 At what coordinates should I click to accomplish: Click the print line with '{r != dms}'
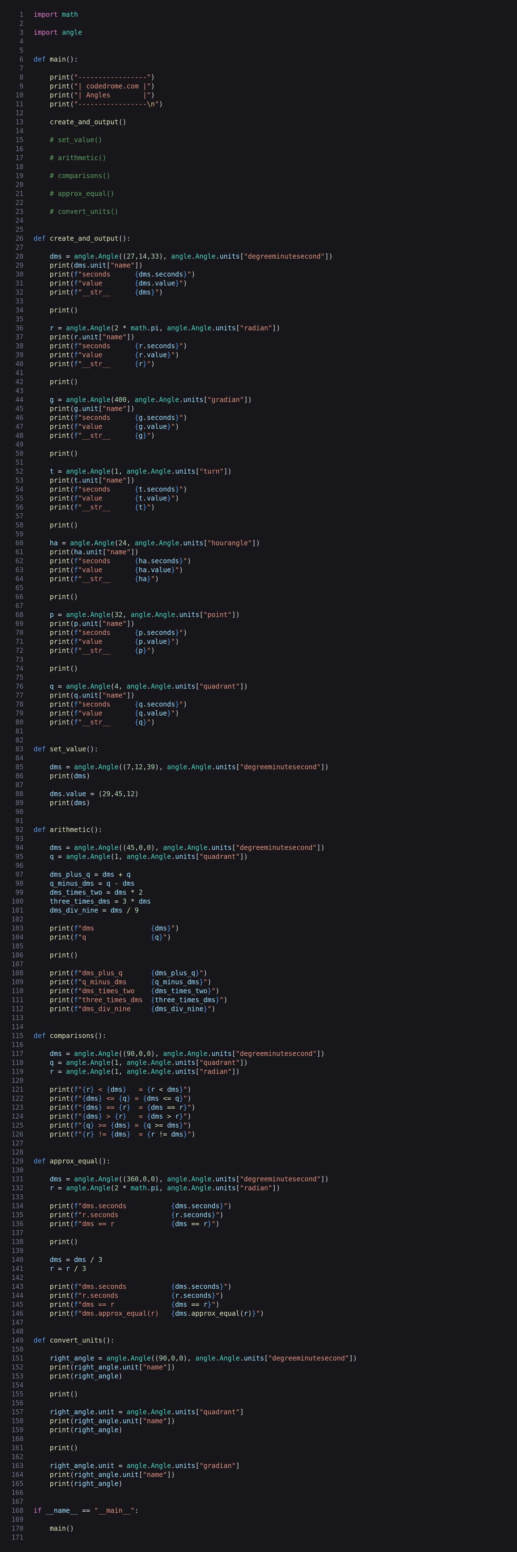pos(122,1135)
